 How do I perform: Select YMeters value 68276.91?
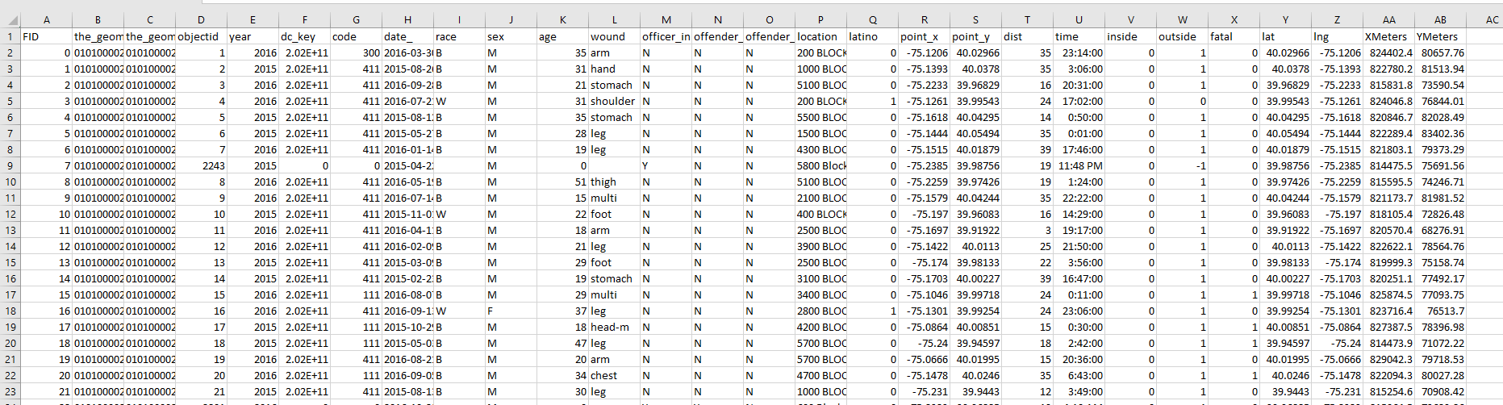tap(1440, 230)
